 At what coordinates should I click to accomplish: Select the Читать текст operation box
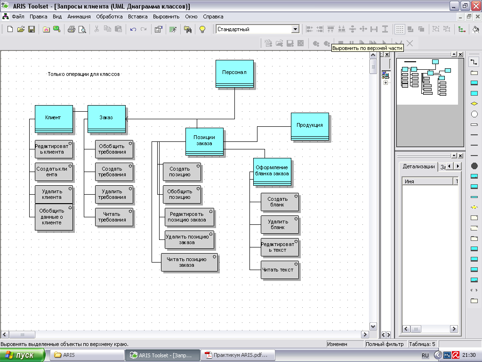coord(280,270)
